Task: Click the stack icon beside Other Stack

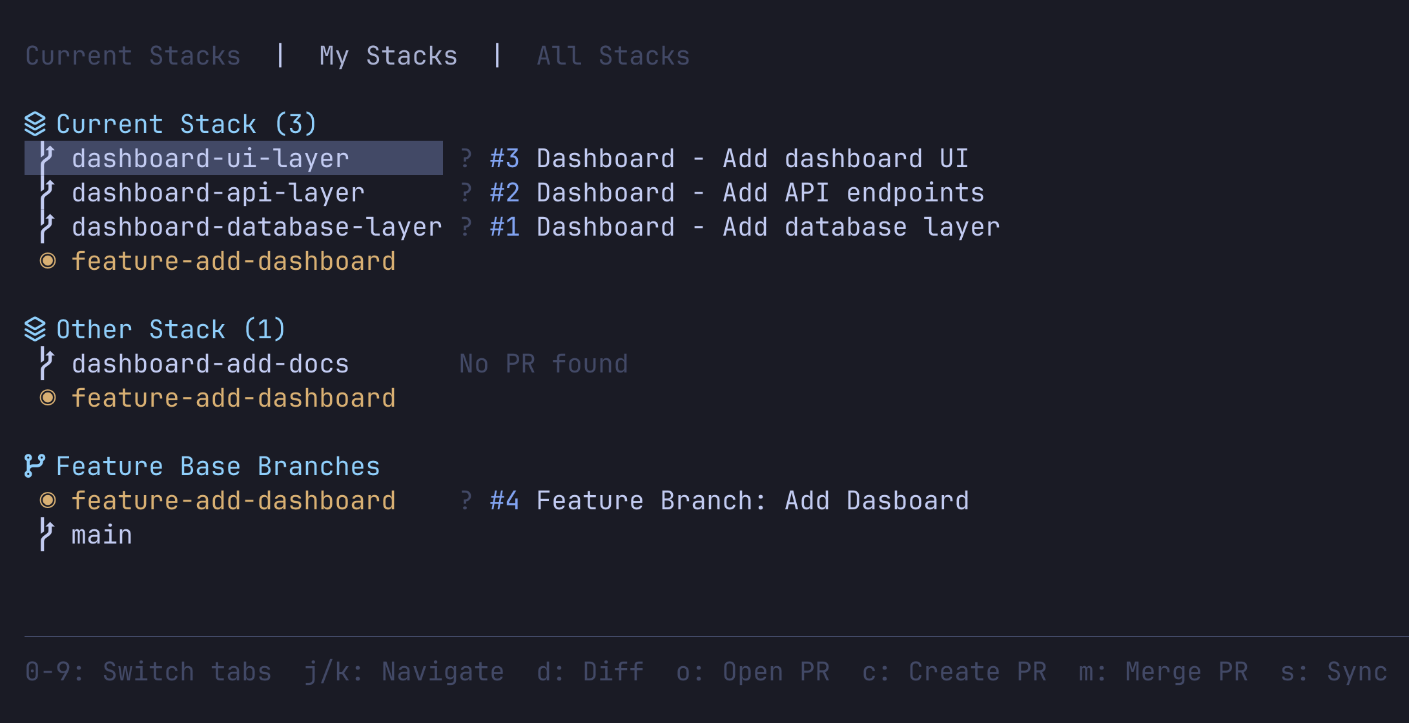Action: 36,329
